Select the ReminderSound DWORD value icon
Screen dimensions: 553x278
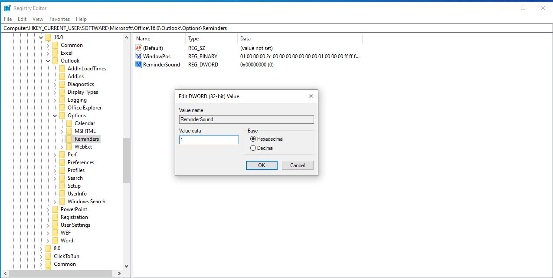click(x=139, y=65)
